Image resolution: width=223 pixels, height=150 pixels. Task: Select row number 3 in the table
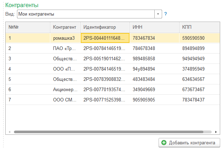click(28, 59)
